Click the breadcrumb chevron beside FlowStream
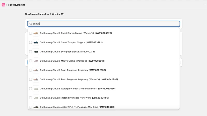 (7, 5)
